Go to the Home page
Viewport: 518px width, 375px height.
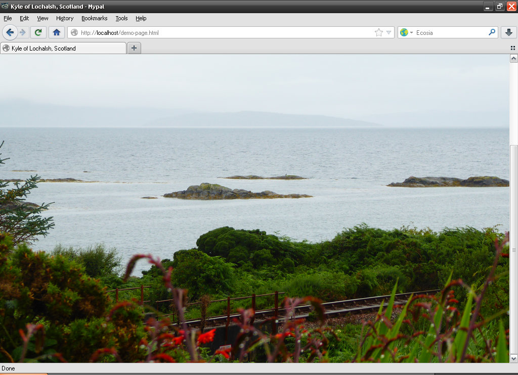coord(56,33)
